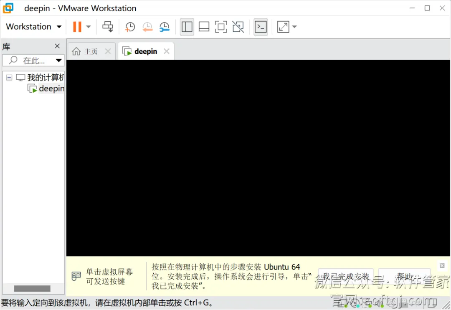Click inside the black virtual machine screen
This screenshot has width=451, height=310.
pos(258,158)
